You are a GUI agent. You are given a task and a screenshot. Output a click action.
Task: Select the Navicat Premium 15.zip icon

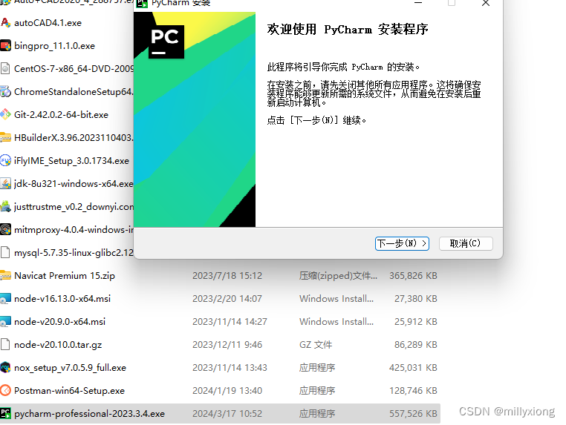point(5,275)
